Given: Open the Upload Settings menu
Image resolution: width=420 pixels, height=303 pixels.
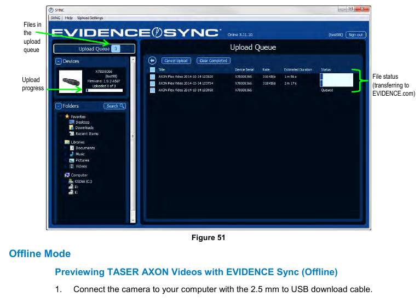Looking at the screenshot, I should click(90, 18).
